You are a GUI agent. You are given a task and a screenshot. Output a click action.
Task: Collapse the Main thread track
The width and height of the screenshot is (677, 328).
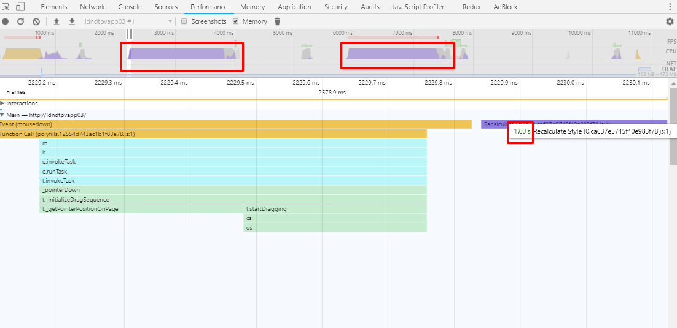coord(2,115)
